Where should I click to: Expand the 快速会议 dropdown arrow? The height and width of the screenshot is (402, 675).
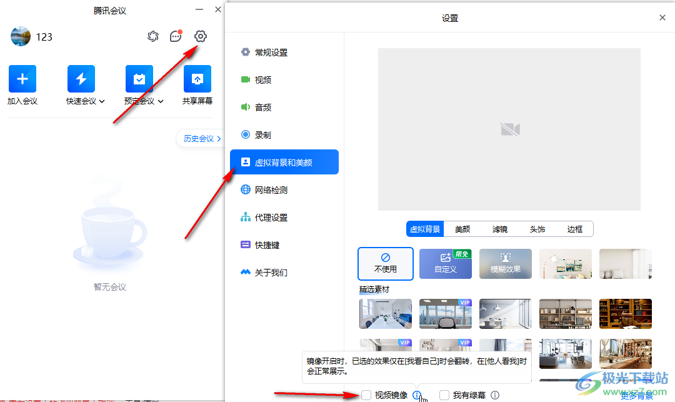102,101
